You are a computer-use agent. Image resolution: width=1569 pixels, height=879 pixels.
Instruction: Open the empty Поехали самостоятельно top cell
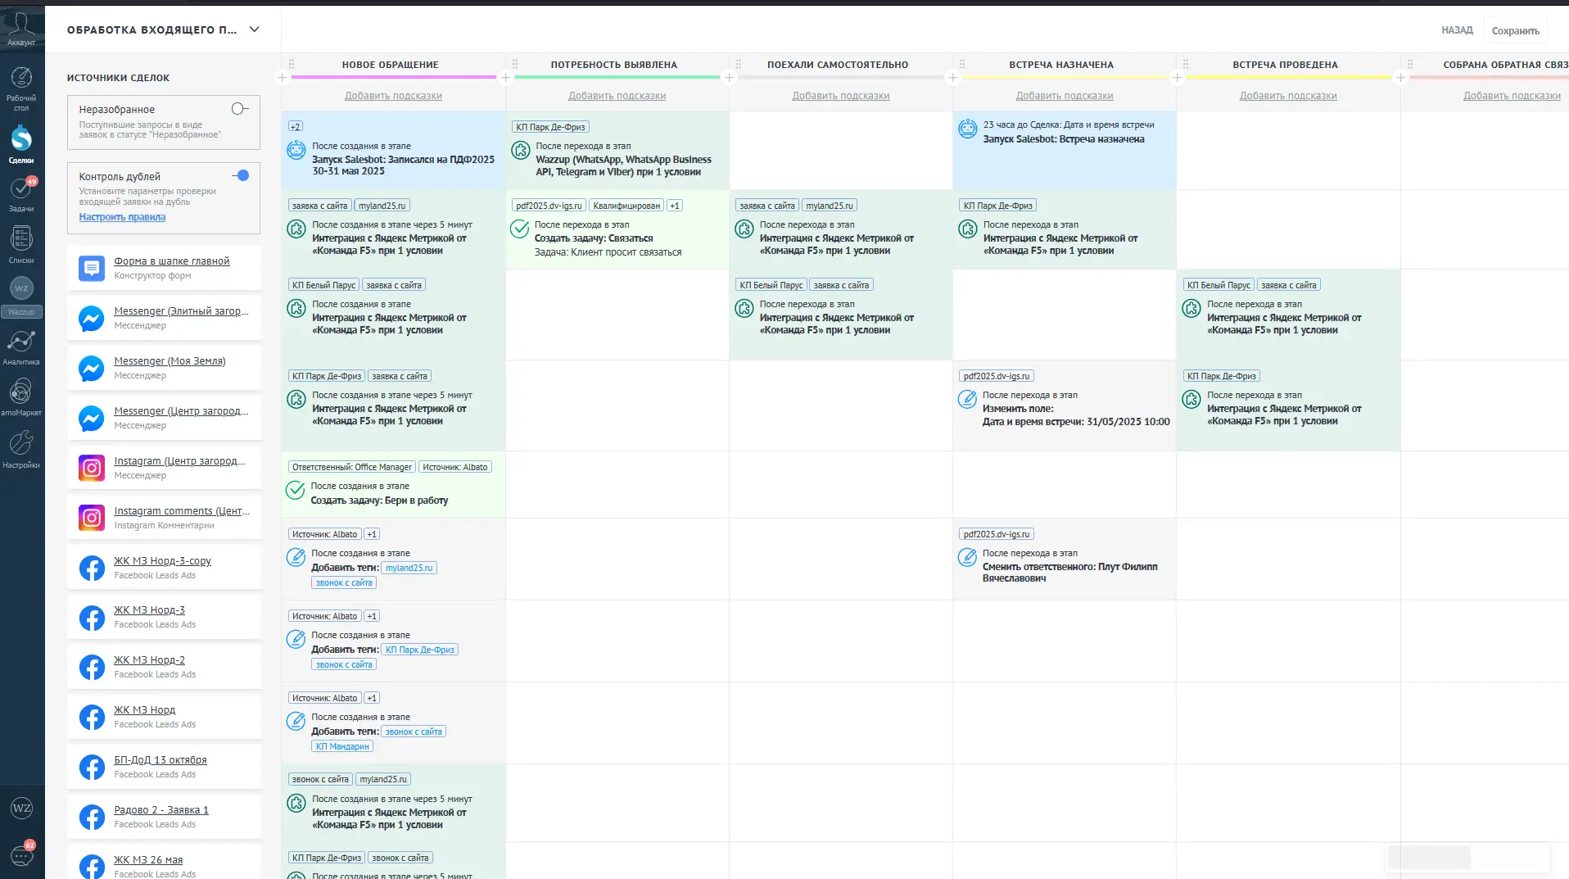[840, 150]
